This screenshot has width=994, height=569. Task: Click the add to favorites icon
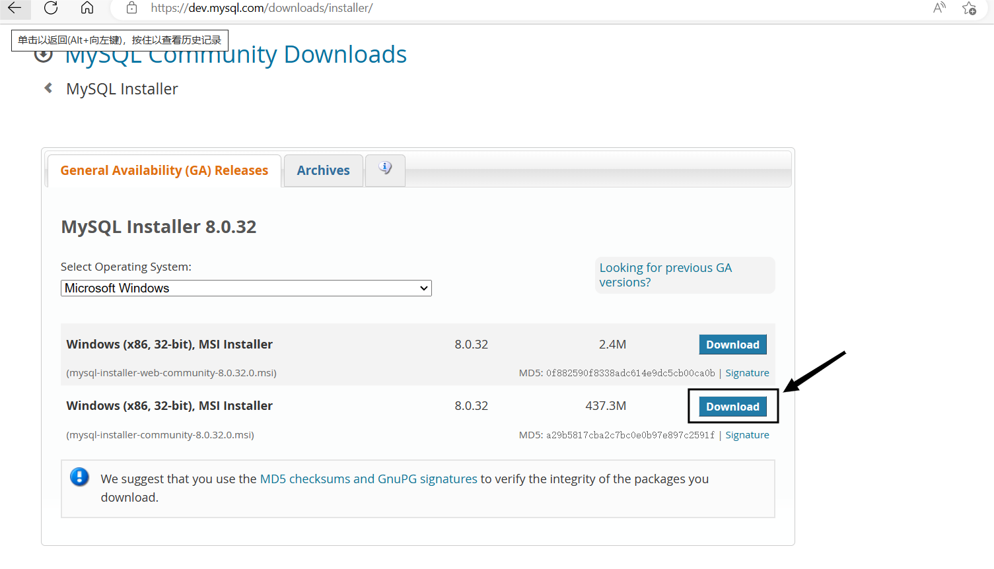coord(970,9)
